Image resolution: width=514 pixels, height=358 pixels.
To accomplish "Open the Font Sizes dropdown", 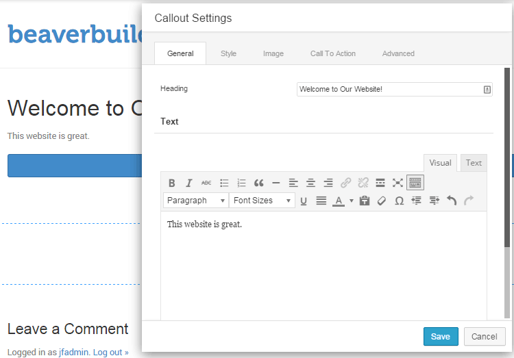I will pos(262,201).
